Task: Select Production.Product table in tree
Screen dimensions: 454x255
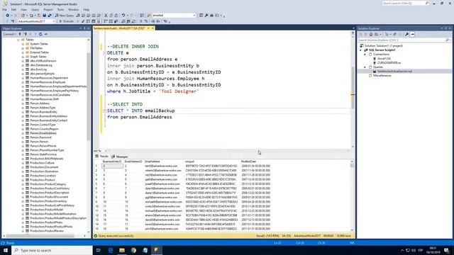Action: tap(43, 180)
